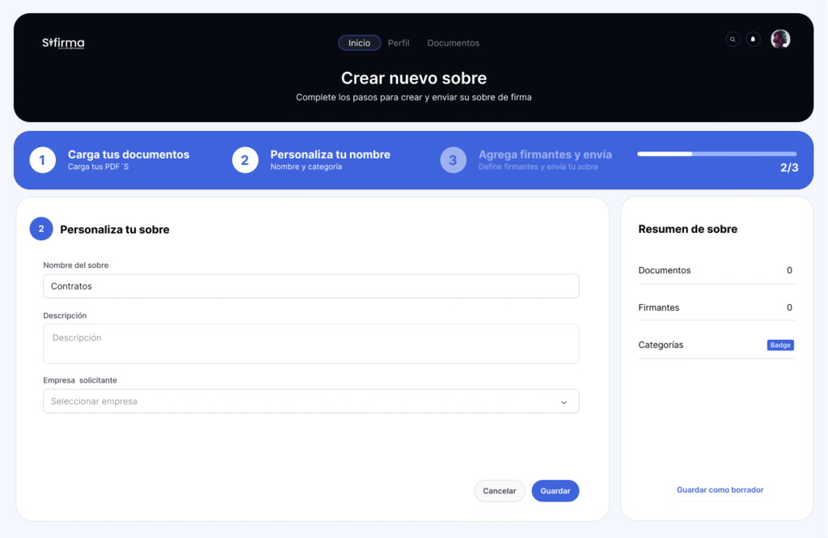The image size is (828, 538).
Task: Click the step 2 badge beside Personaliza tu sobre
Action: pos(41,229)
